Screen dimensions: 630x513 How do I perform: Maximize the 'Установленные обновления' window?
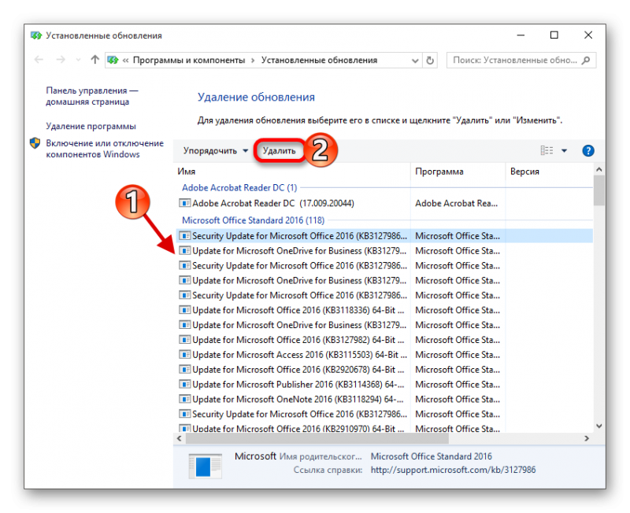coord(554,35)
